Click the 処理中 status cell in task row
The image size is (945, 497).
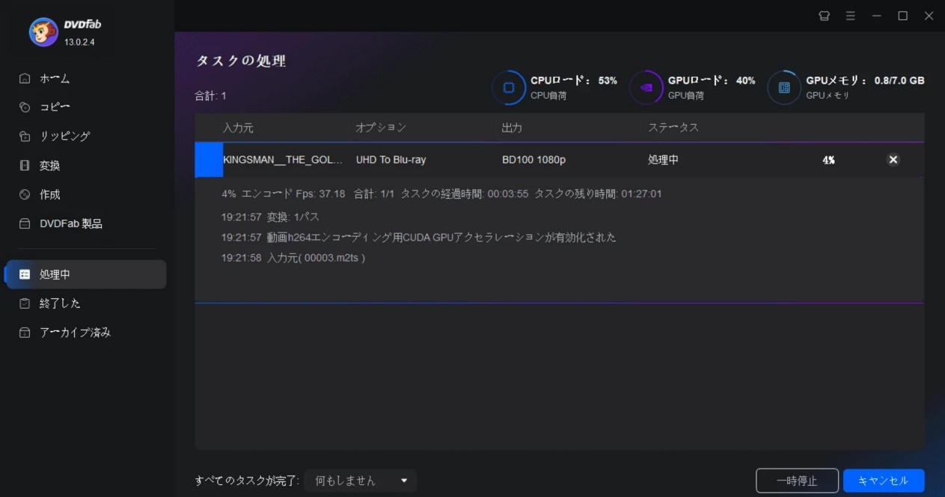(x=664, y=160)
